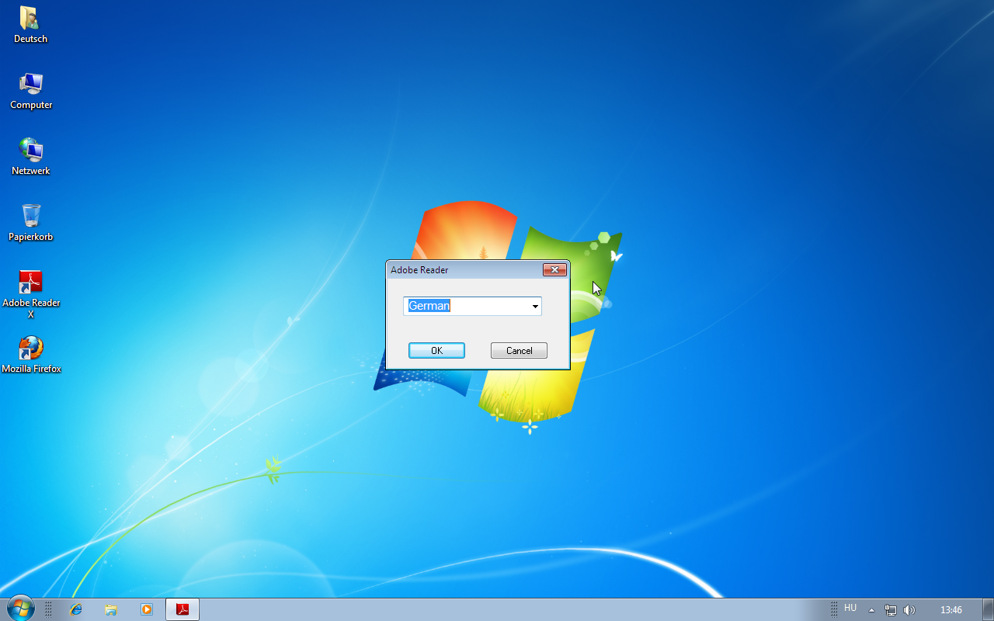Image resolution: width=994 pixels, height=621 pixels.
Task: Open the Windows Start menu
Action: [20, 609]
